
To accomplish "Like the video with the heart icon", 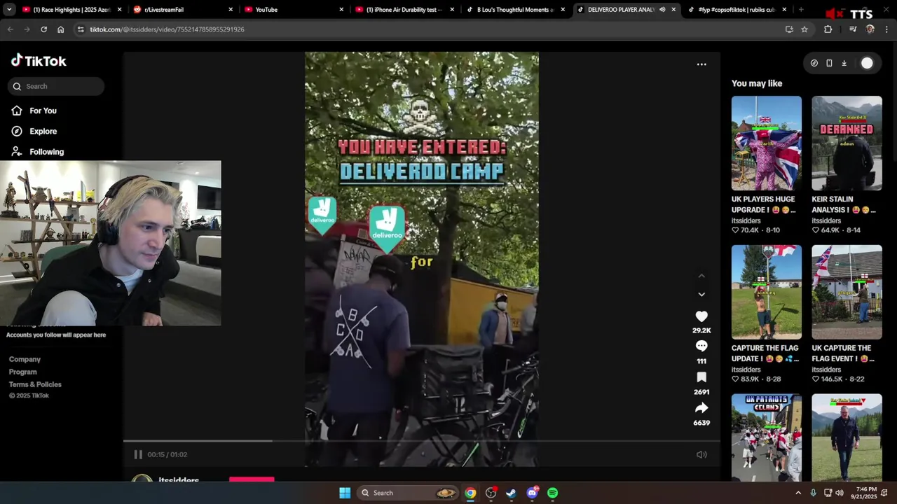I will (701, 316).
